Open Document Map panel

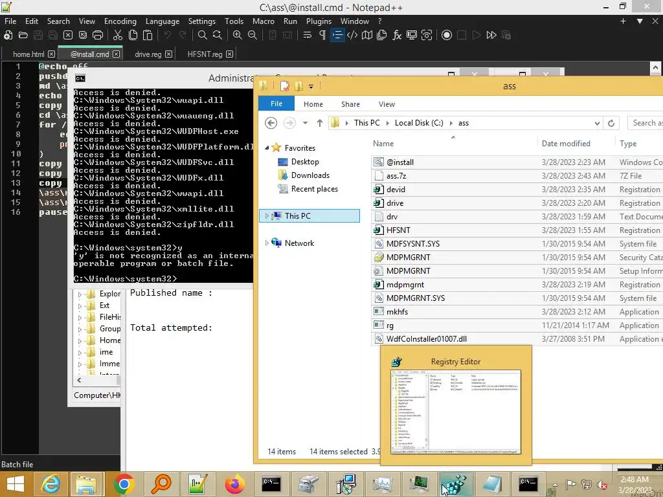coord(367,35)
